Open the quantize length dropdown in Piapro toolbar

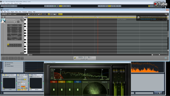coord(55,14)
